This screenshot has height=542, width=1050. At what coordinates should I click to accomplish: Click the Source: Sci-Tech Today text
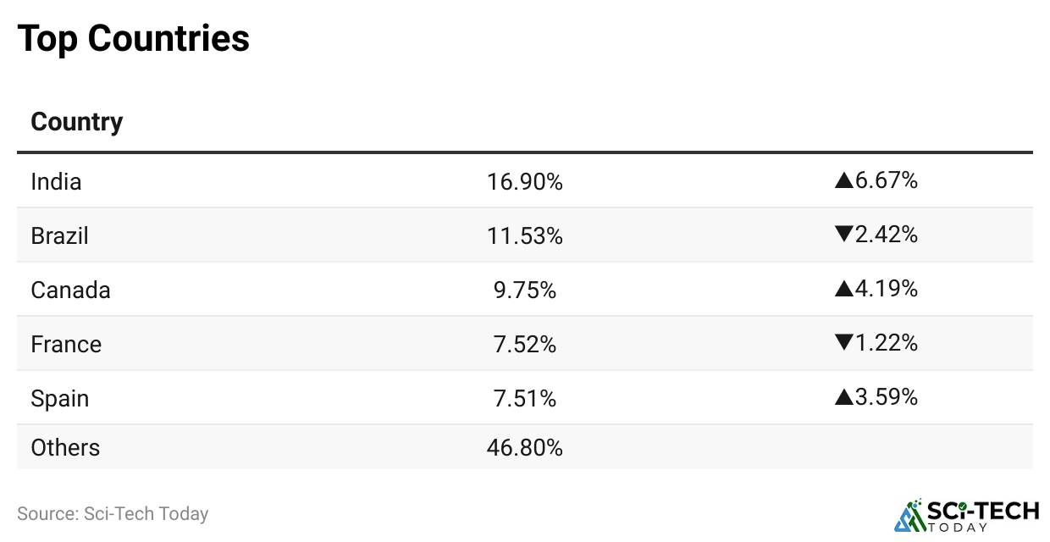113,513
